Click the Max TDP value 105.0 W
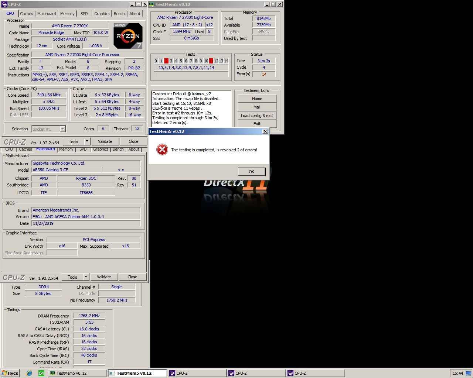The width and height of the screenshot is (473, 378). (x=101, y=32)
